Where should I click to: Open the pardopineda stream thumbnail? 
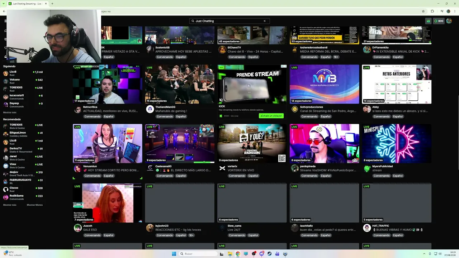point(325,144)
